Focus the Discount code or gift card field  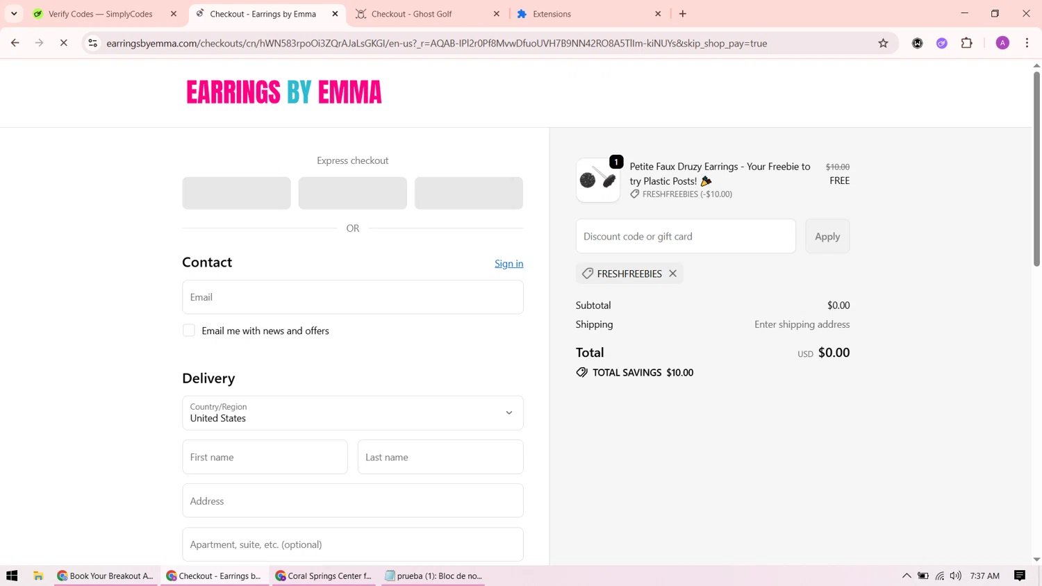tap(686, 236)
